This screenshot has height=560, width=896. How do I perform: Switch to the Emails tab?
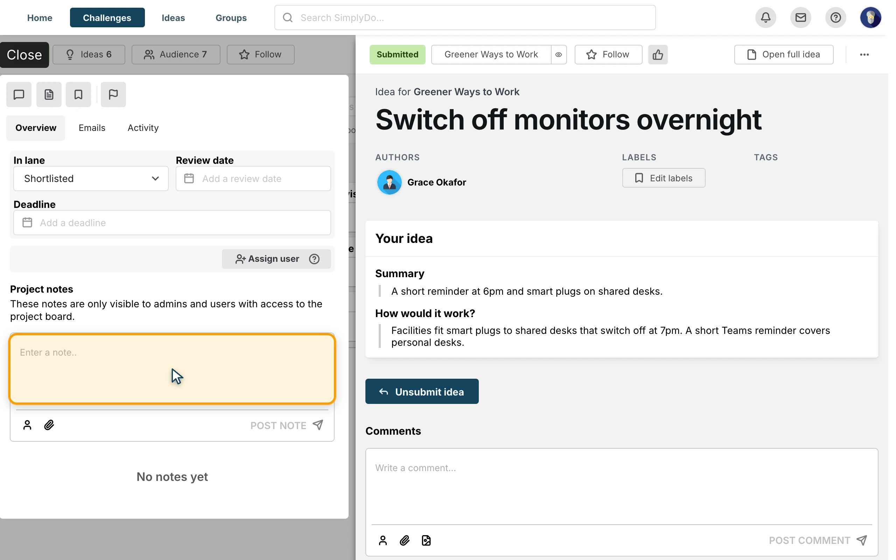coord(92,128)
